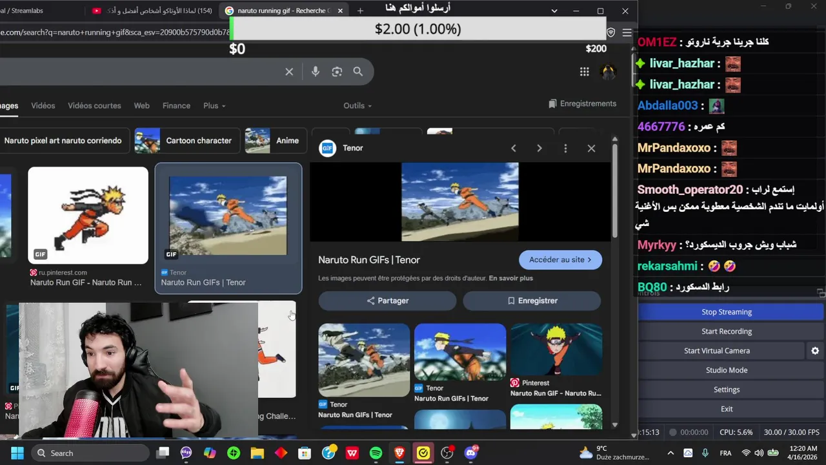826x465 pixels.
Task: Enter Studio Mode in OBS
Action: (x=727, y=370)
